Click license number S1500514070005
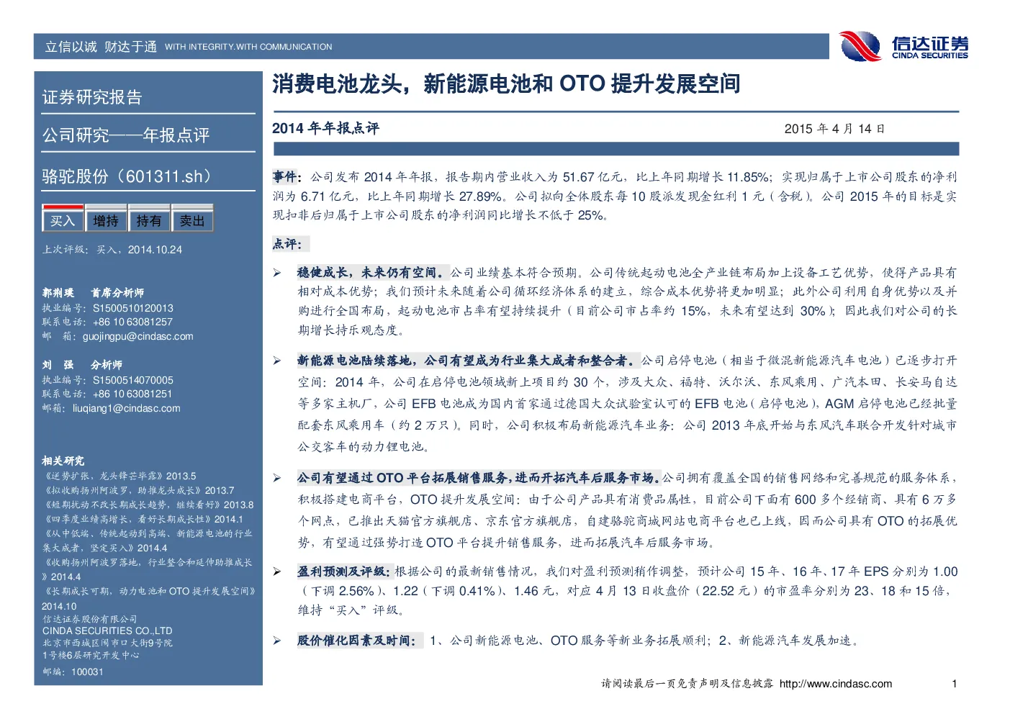Viewport: 1010px width, 714px height. [x=133, y=380]
